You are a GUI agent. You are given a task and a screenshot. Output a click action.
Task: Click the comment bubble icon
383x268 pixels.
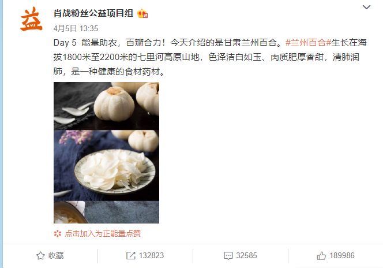point(228,256)
